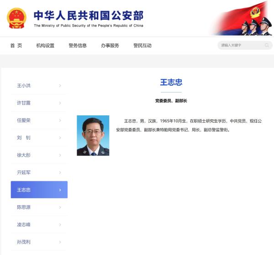This screenshot has height=255, width=274.
Task: Open the 警民互动 menu item
Action: [x=142, y=45]
